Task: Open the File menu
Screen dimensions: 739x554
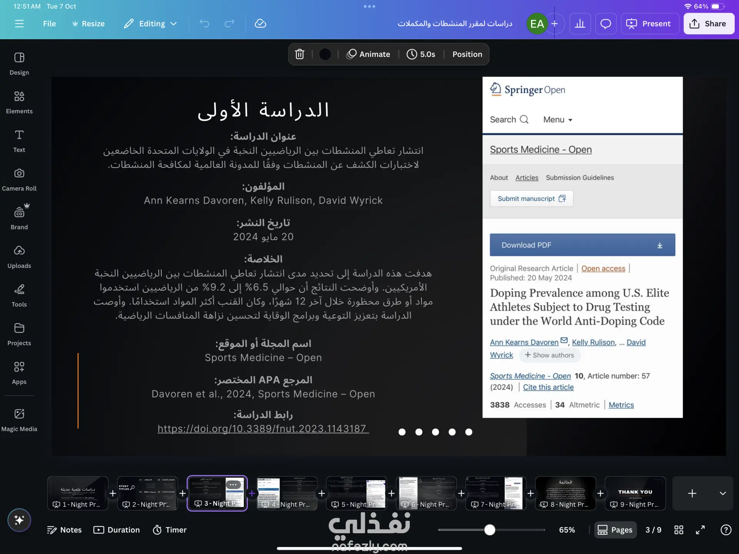Action: [x=49, y=24]
